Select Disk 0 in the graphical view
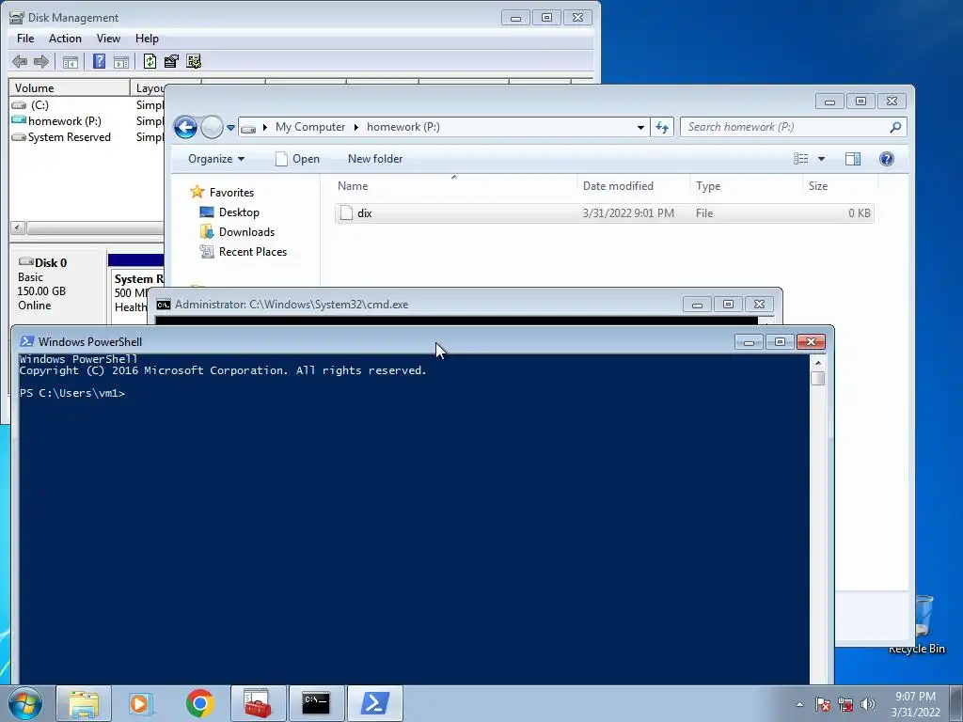 58,284
